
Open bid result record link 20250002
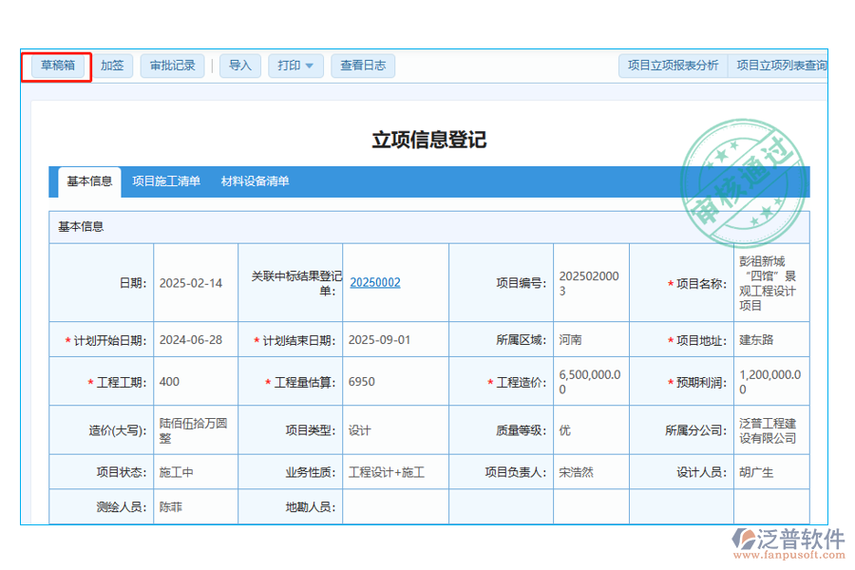(x=374, y=282)
